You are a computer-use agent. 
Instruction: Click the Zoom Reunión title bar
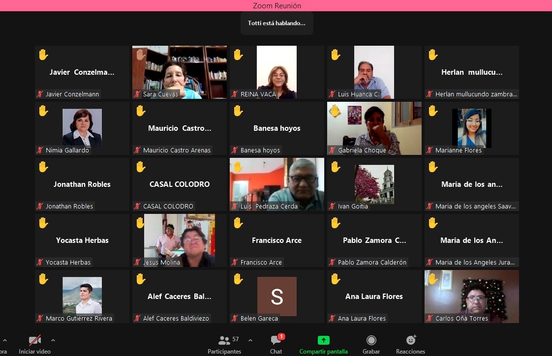[276, 5]
